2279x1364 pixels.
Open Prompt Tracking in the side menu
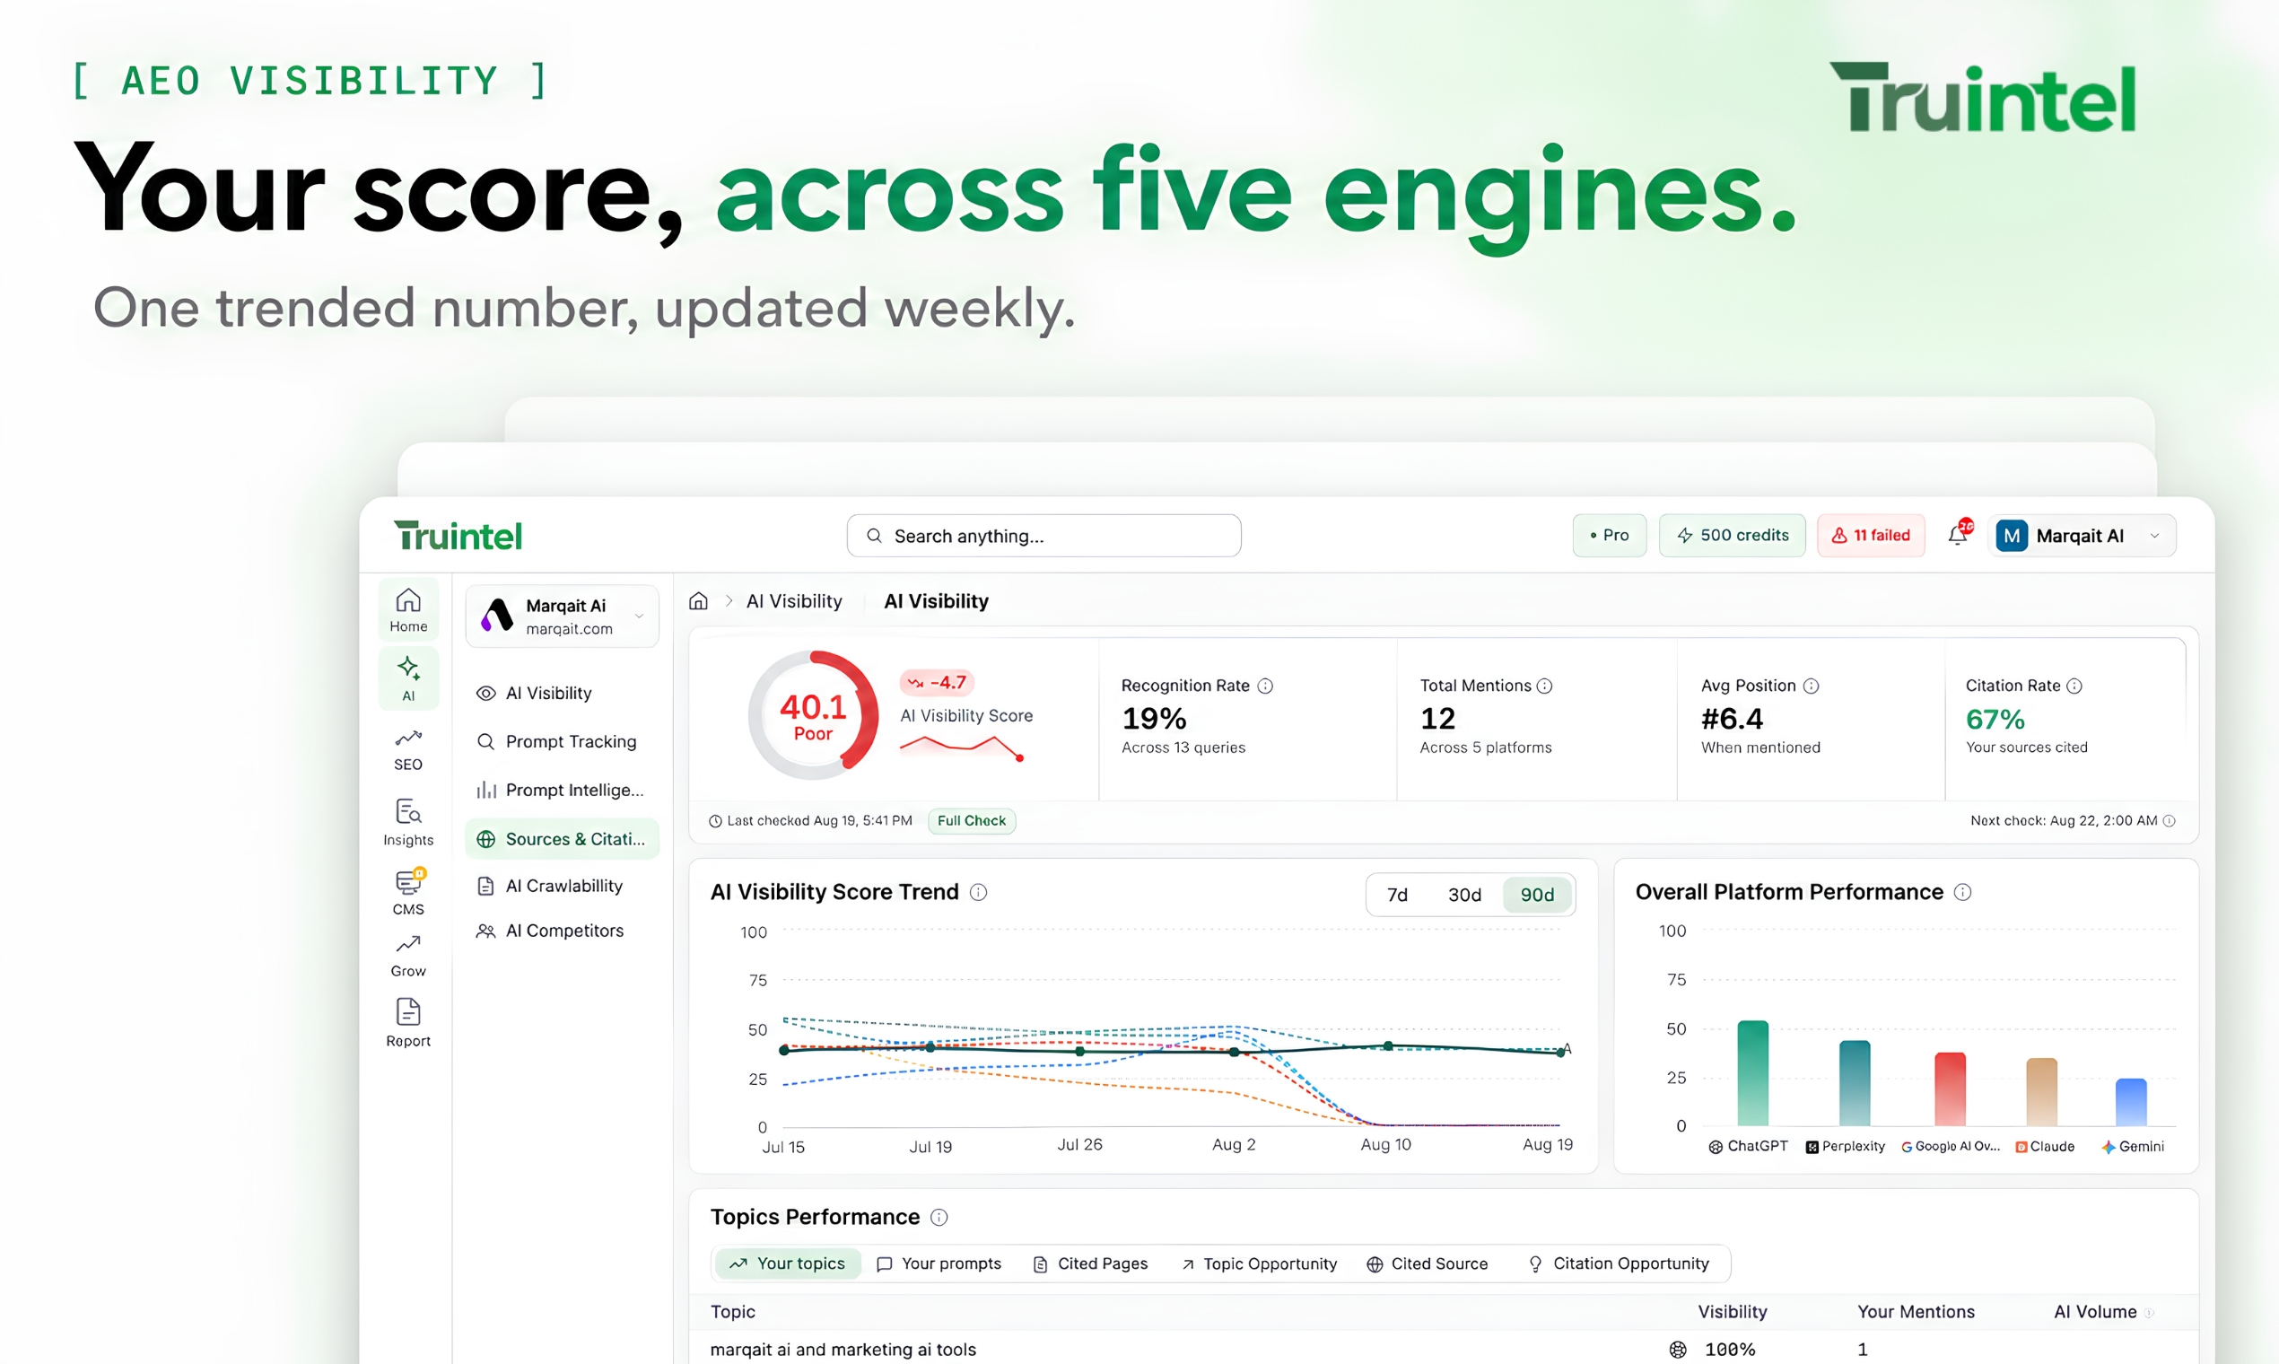point(563,742)
